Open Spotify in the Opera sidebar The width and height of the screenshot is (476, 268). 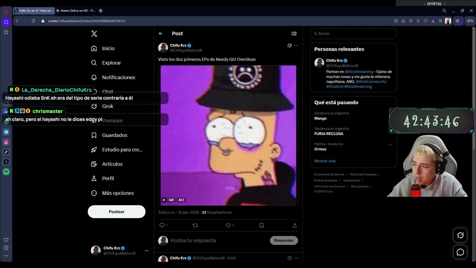[6, 172]
